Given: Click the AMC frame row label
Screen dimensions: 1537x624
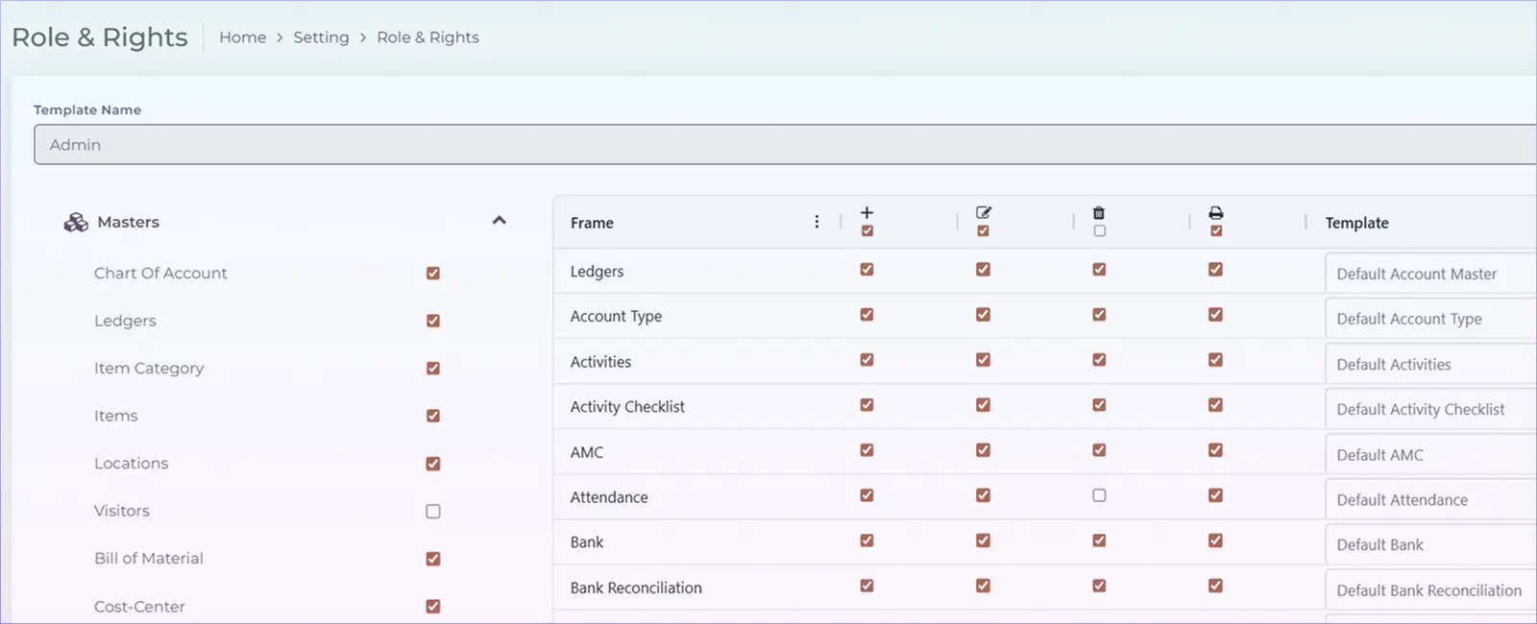Looking at the screenshot, I should click(x=587, y=452).
